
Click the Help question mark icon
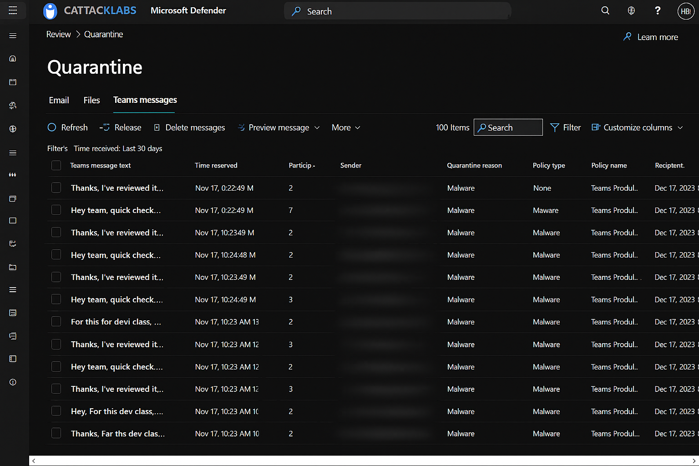pos(657,10)
